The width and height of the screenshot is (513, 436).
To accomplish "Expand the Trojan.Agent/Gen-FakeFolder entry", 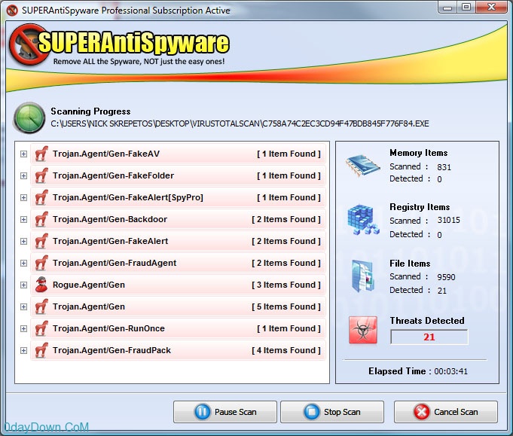I will click(23, 175).
